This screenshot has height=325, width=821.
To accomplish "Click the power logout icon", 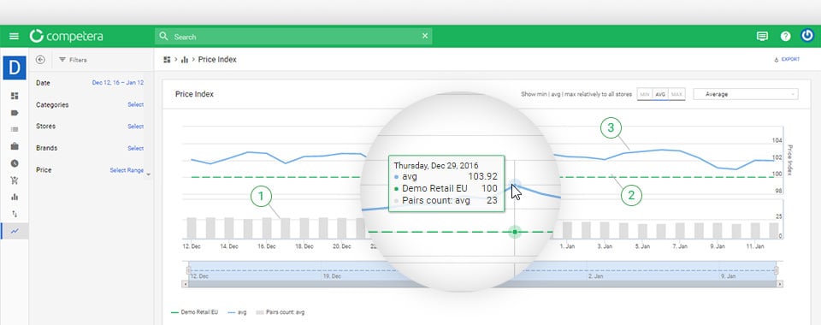I will [807, 36].
